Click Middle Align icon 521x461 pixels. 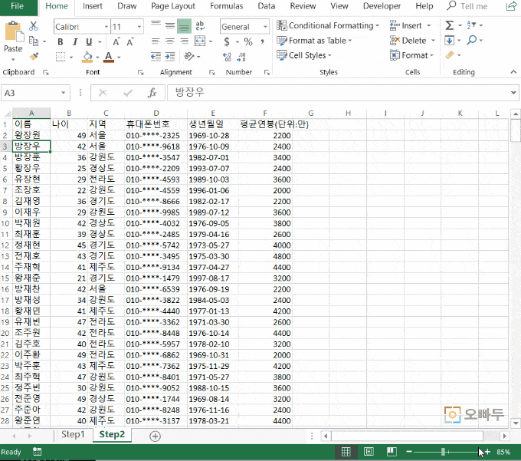click(170, 25)
